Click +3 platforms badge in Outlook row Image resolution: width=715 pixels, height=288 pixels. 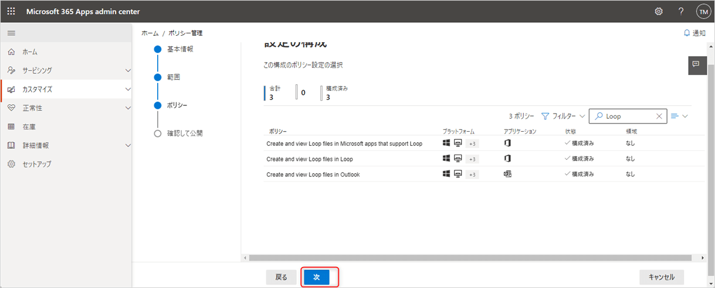pyautogui.click(x=473, y=174)
